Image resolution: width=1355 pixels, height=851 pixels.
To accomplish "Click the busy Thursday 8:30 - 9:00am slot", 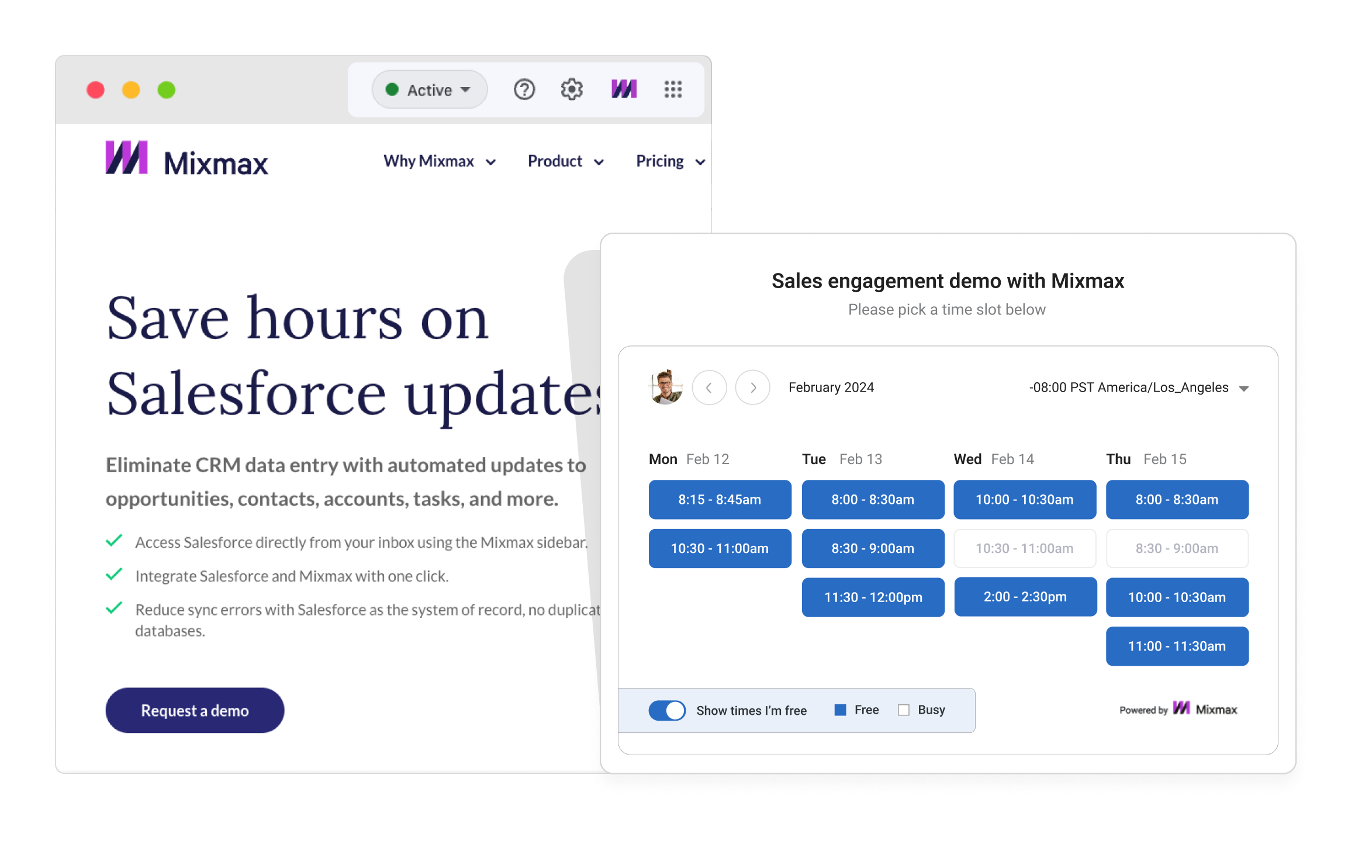I will point(1177,548).
